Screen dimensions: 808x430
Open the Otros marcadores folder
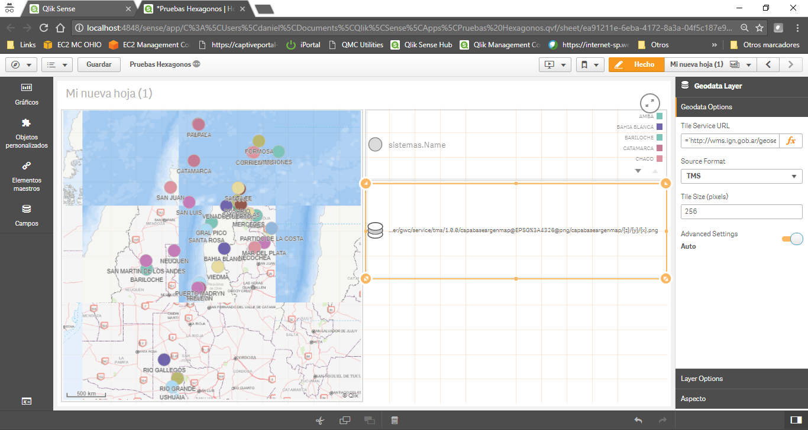click(x=764, y=45)
